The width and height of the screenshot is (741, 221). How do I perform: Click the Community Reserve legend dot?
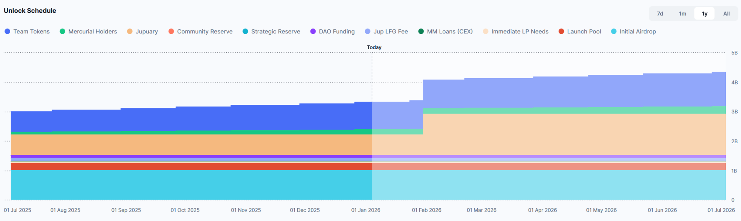tap(171, 32)
